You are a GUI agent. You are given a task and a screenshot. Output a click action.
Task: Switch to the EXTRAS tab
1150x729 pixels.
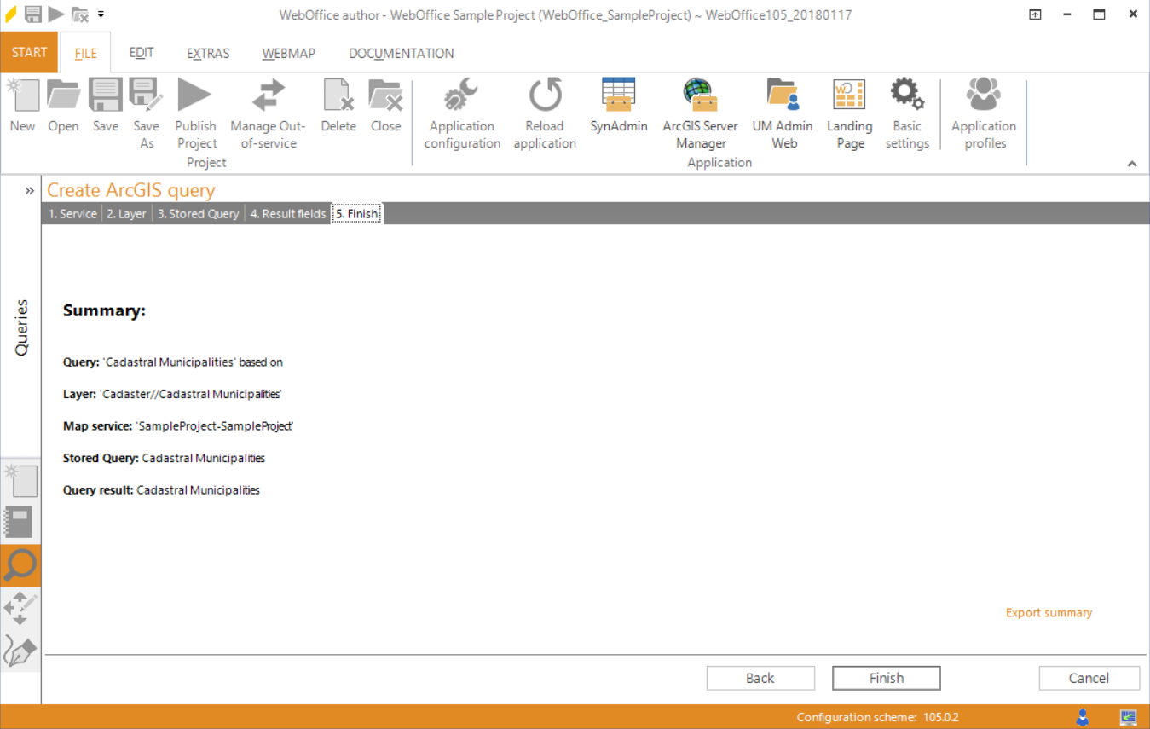point(207,53)
